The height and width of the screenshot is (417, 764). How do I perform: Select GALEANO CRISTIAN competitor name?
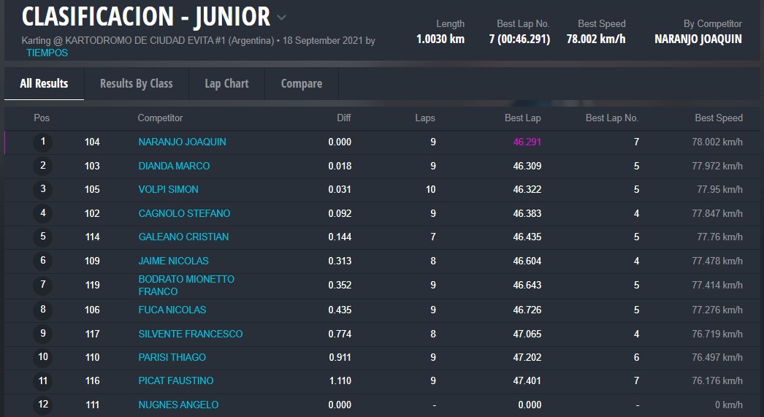click(183, 237)
